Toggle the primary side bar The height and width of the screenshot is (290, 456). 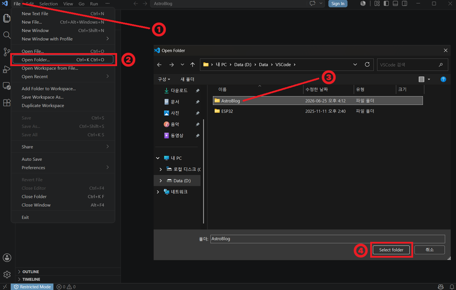coord(386,4)
